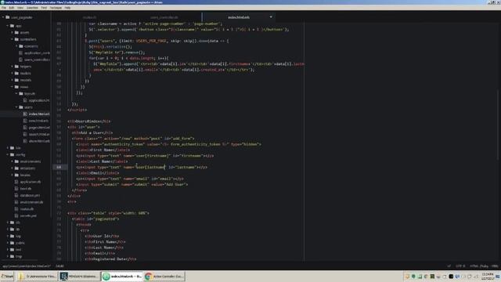501x282 pixels.
Task: Click the cursor position indicator 64:40
Action: [59, 266]
